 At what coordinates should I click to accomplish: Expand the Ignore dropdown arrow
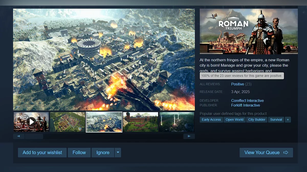[118, 152]
